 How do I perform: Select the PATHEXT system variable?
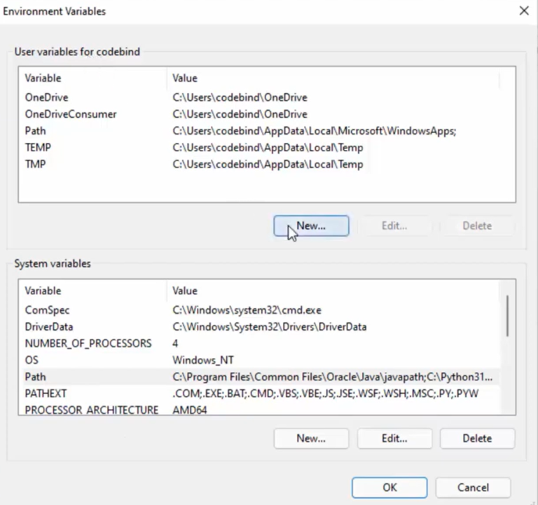(x=46, y=394)
